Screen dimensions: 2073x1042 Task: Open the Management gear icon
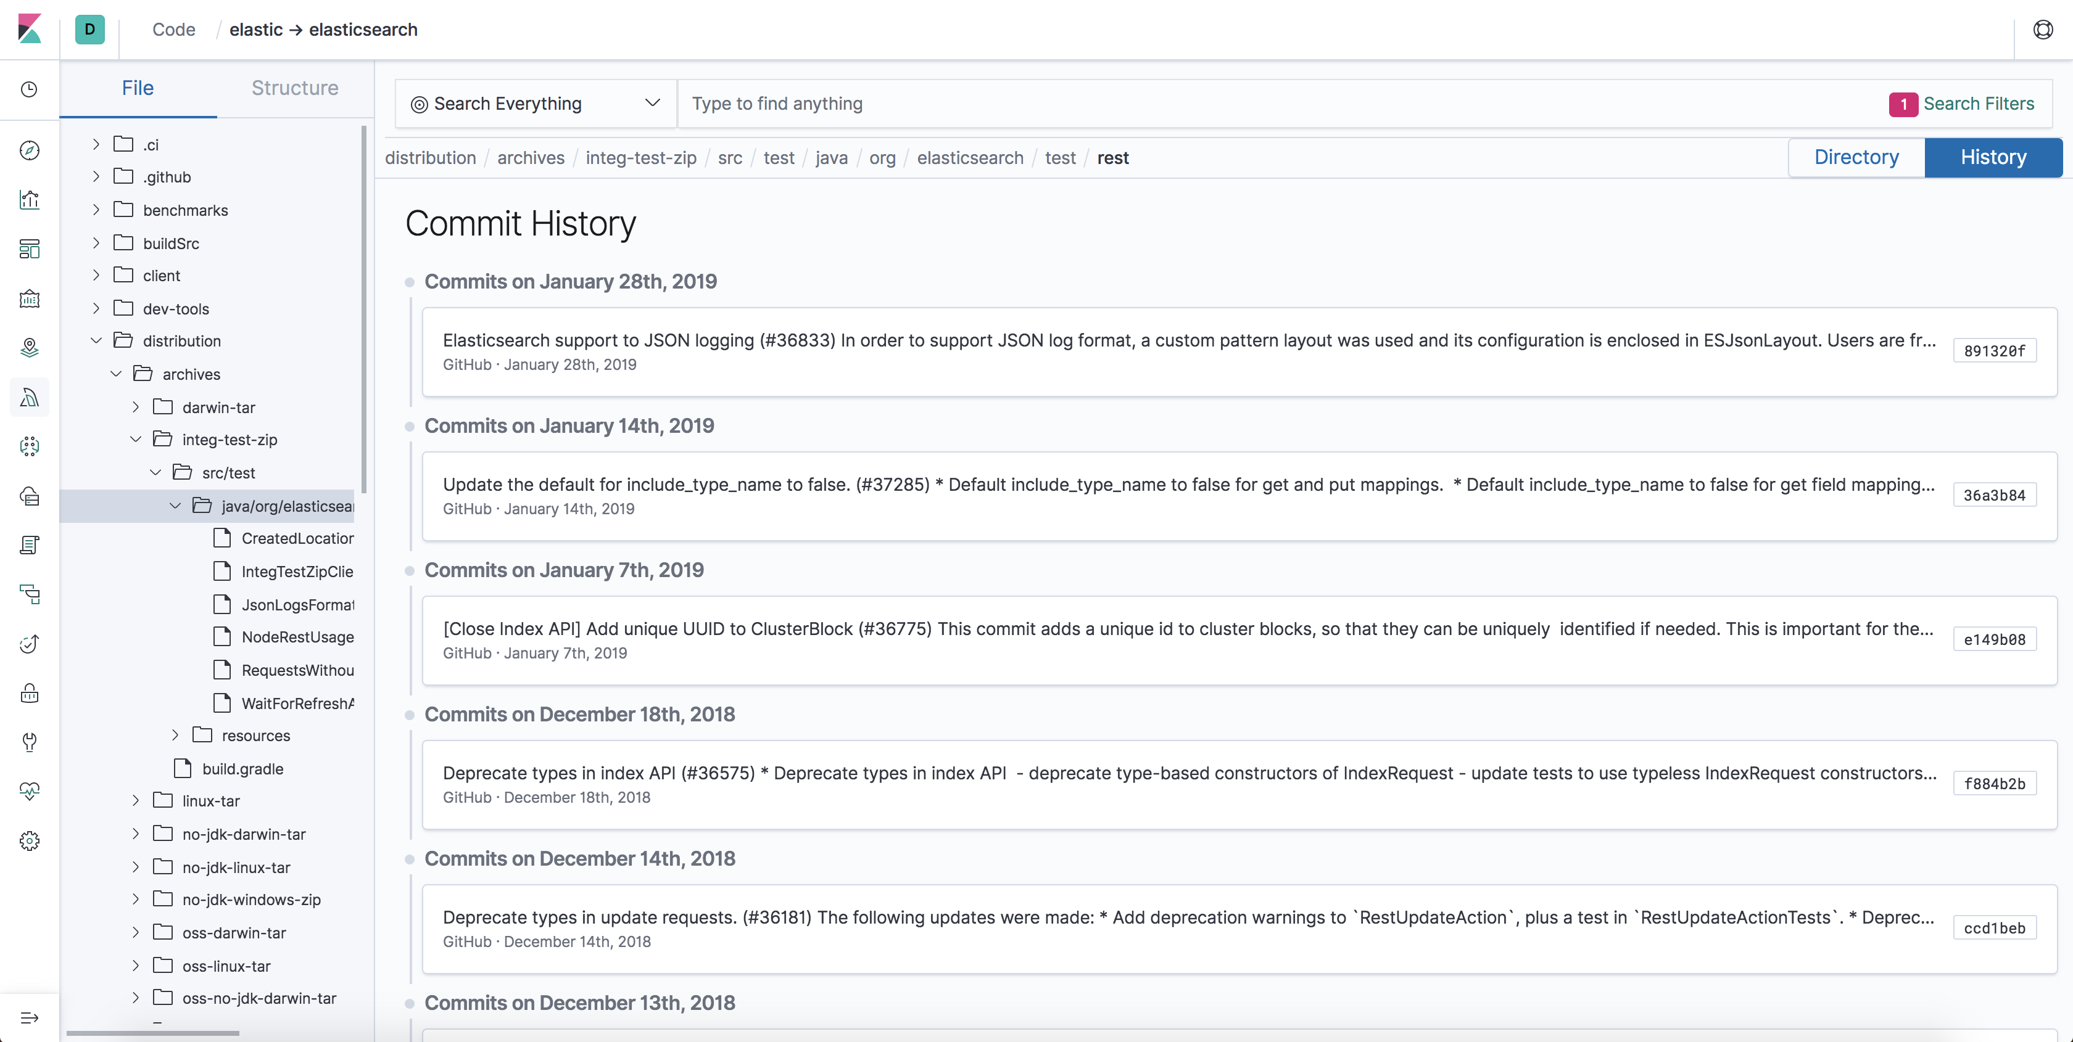click(x=30, y=840)
